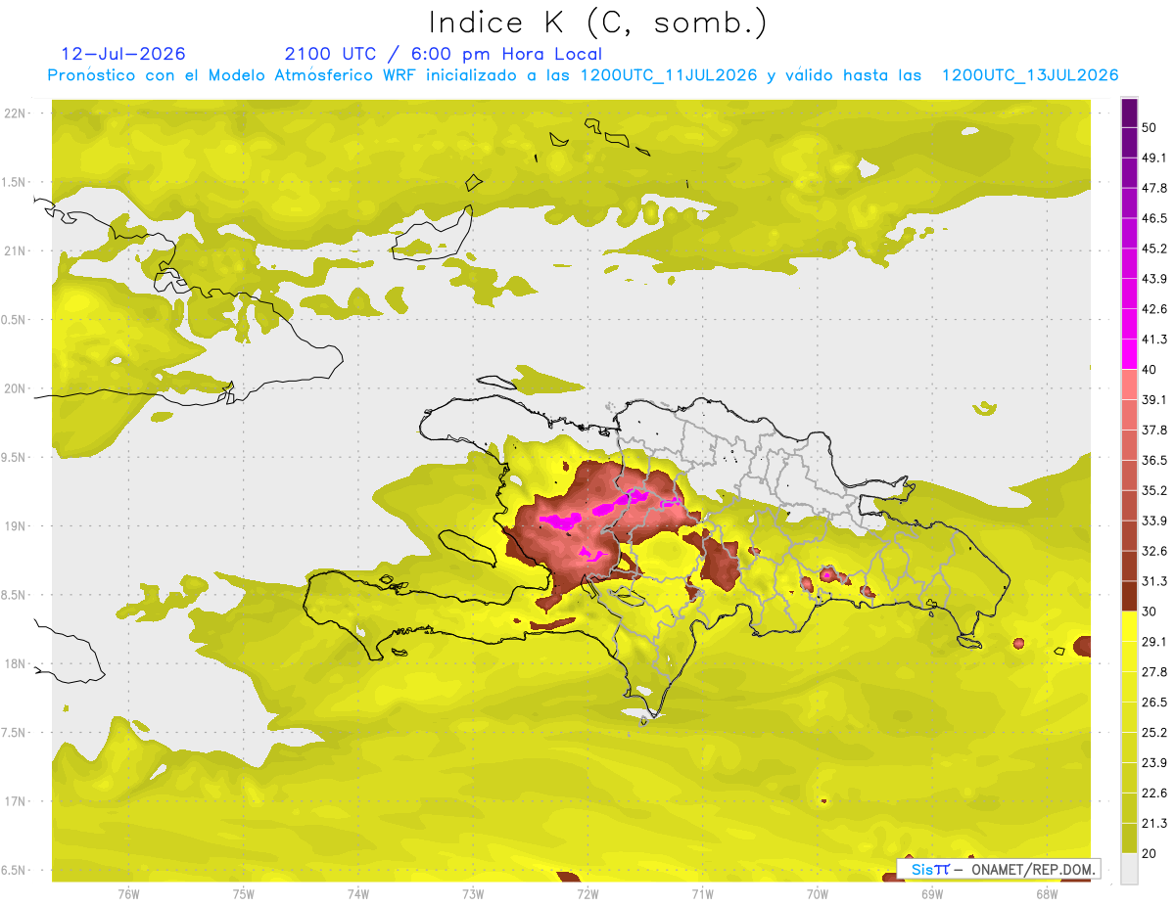The image size is (1175, 907).
Task: Click the color scale value 41.3
Action: (1153, 340)
